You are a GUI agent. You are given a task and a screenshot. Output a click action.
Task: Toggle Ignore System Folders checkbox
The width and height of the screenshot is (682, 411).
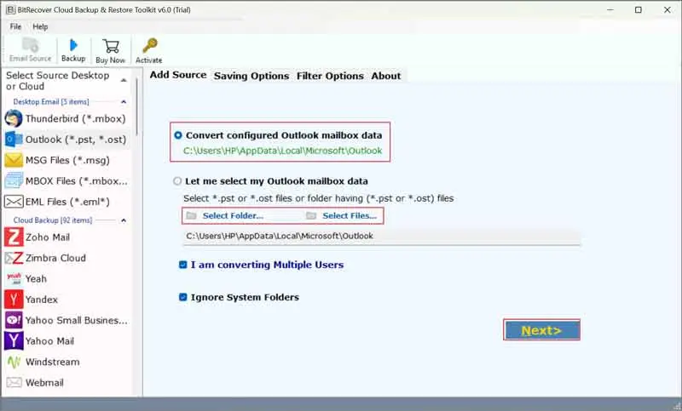[182, 298]
